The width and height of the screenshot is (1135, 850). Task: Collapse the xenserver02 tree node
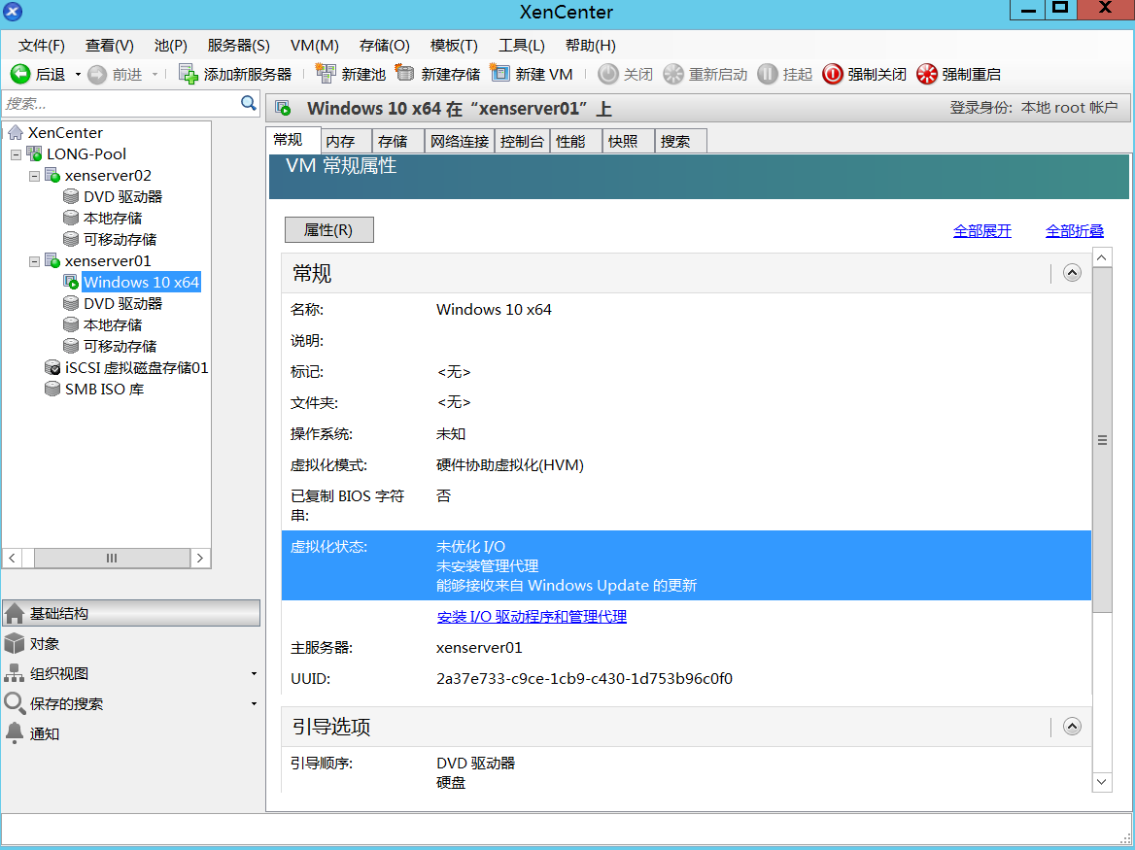34,176
